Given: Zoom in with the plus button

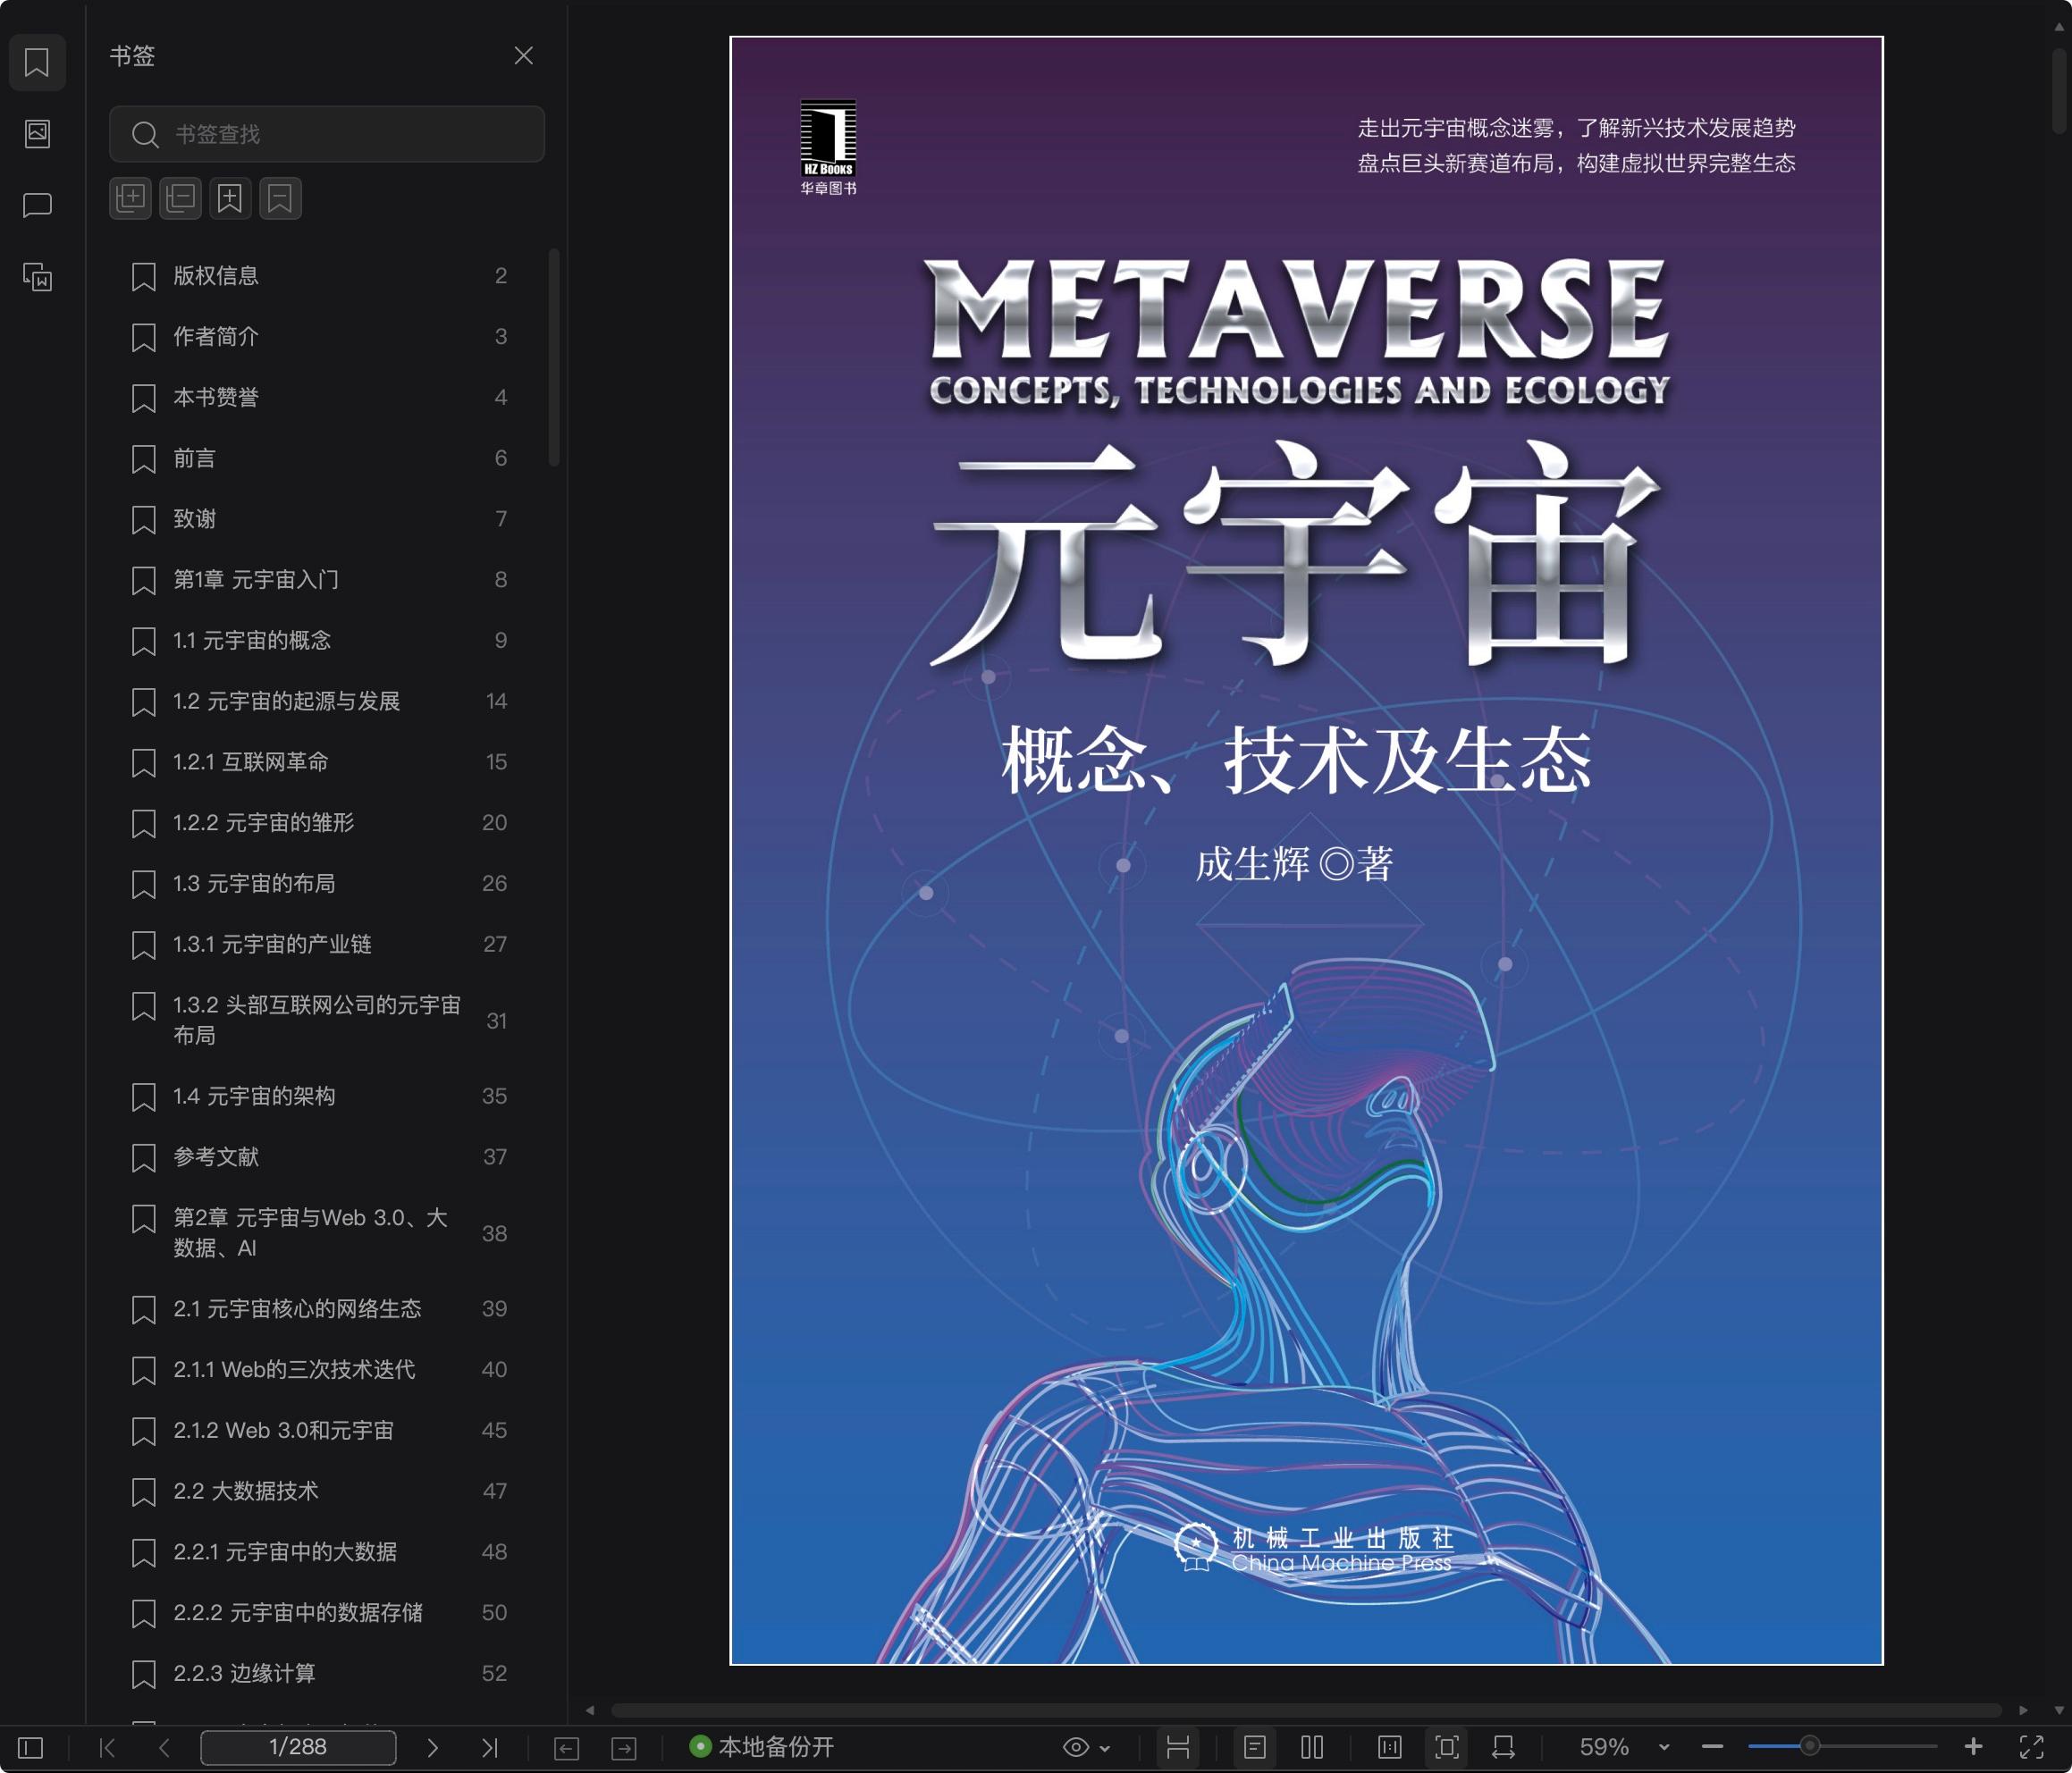Looking at the screenshot, I should (1973, 1747).
